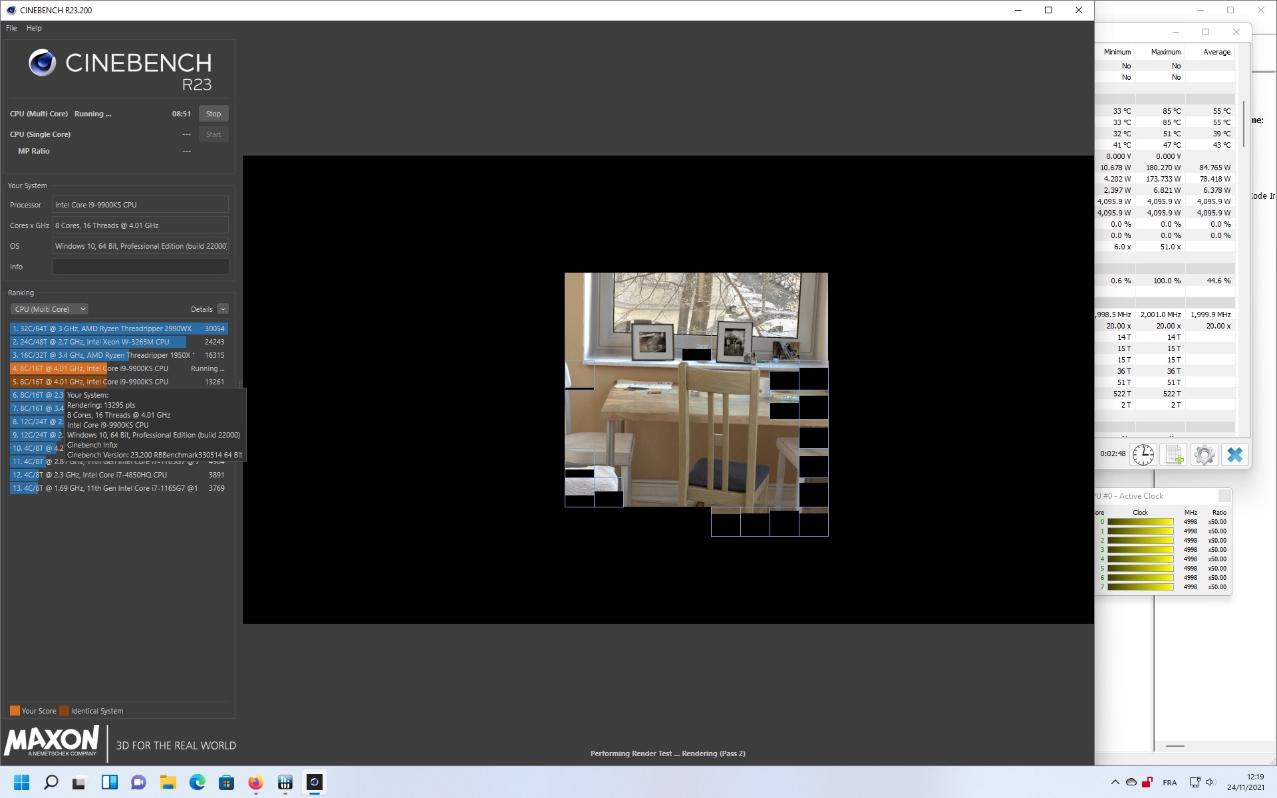This screenshot has width=1277, height=798.
Task: Open Microsoft Edge from the taskbar
Action: tap(197, 782)
